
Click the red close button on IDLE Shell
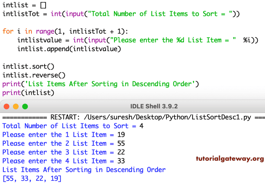(x=7, y=106)
